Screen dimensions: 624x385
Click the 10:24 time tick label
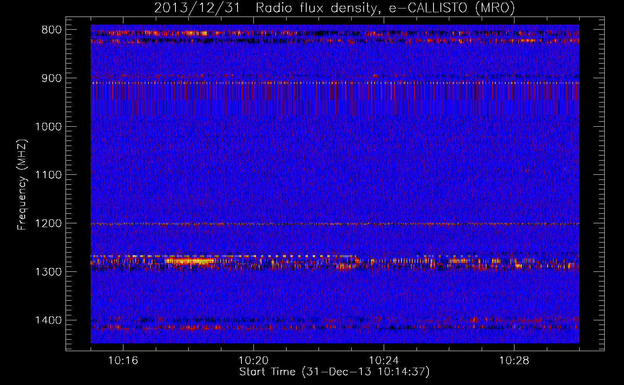[x=384, y=361]
